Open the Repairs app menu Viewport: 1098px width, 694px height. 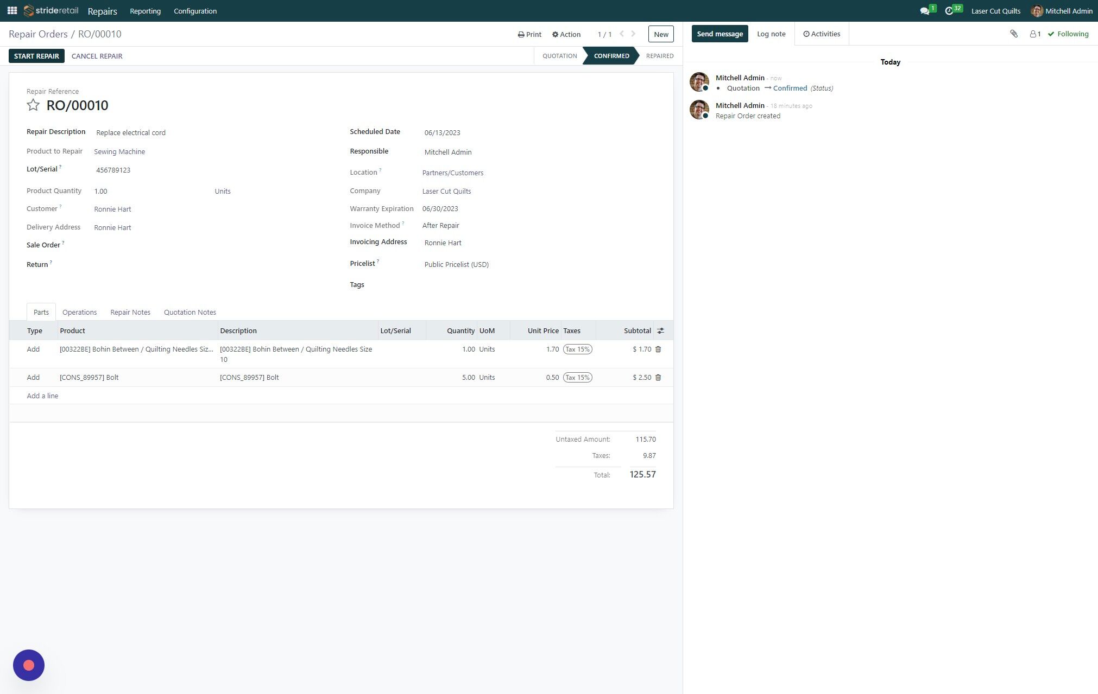pyautogui.click(x=102, y=11)
